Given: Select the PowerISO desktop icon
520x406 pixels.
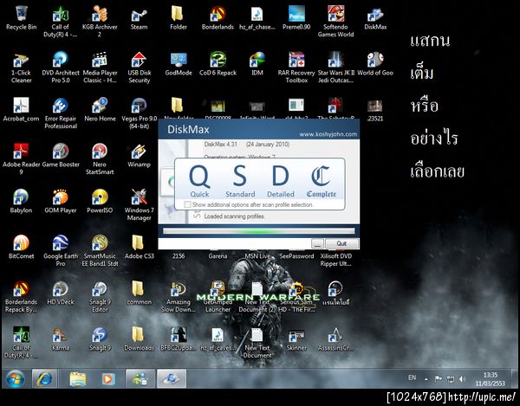Looking at the screenshot, I should click(100, 202).
